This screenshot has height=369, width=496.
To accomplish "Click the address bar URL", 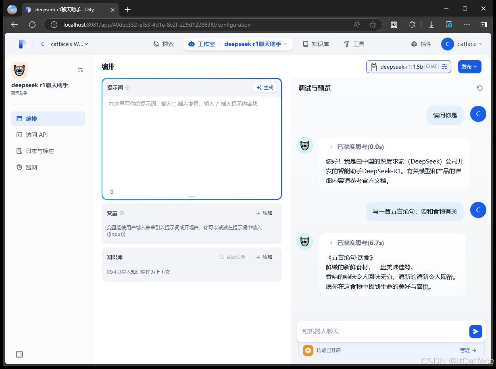I will coord(157,25).
